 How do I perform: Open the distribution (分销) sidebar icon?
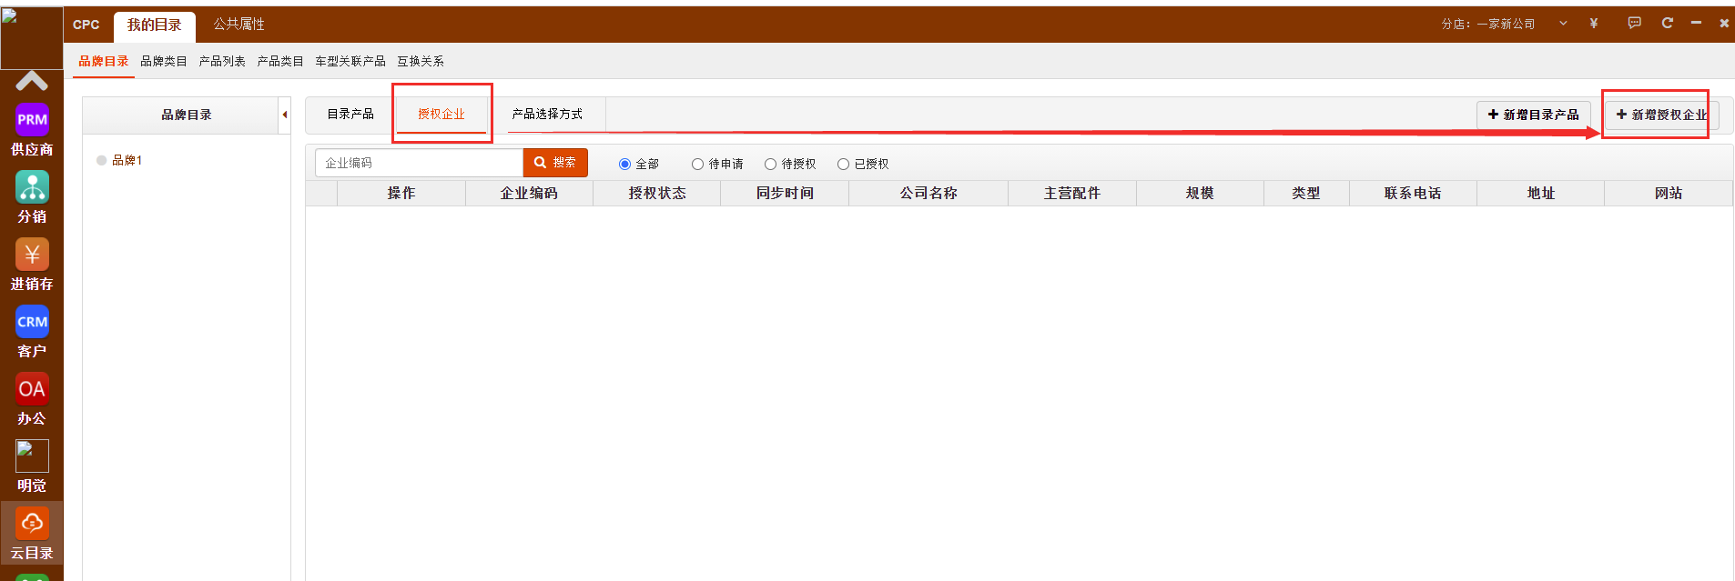(x=32, y=187)
